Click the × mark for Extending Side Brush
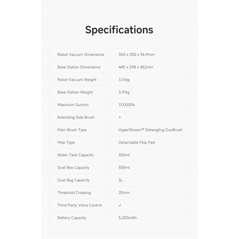 point(119,117)
